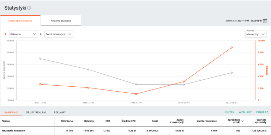The height and width of the screenshot is (135, 271).
Task: Click the orange data point for 2022-03-01
Action: [x=231, y=48]
